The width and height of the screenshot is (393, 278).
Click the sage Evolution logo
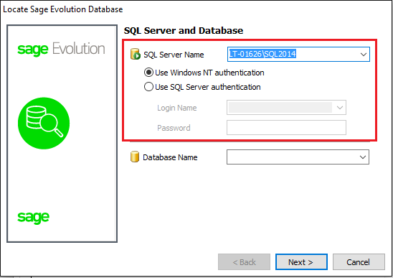click(61, 49)
